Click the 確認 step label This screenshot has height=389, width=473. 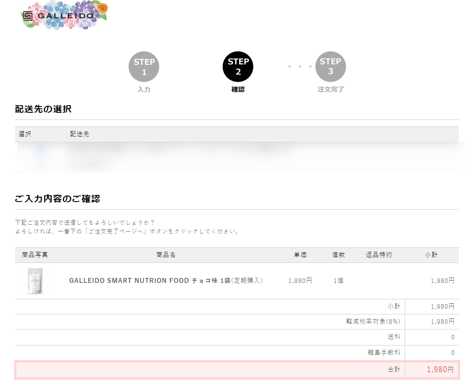(x=238, y=89)
